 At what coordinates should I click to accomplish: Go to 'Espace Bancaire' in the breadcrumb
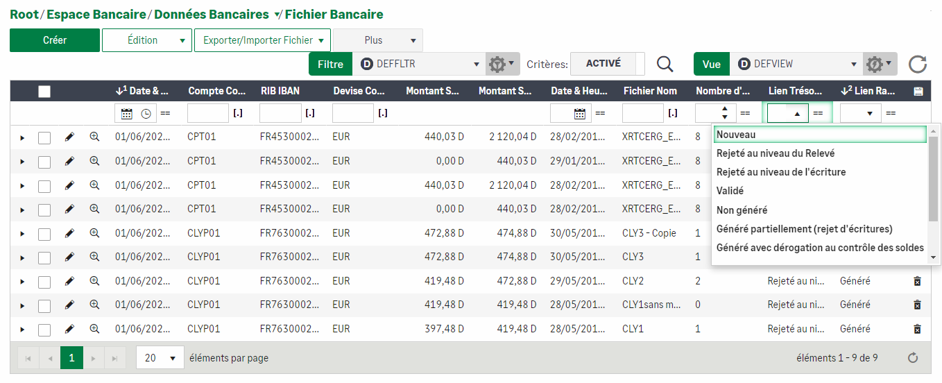tap(96, 15)
